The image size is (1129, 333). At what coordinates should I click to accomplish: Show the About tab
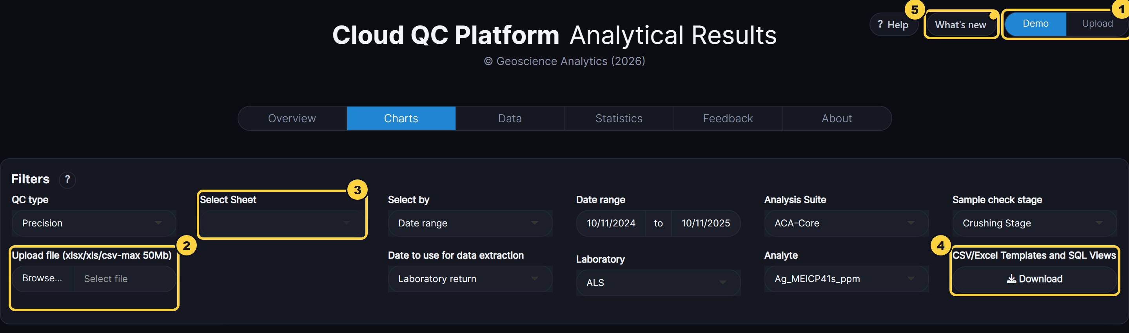tap(837, 118)
